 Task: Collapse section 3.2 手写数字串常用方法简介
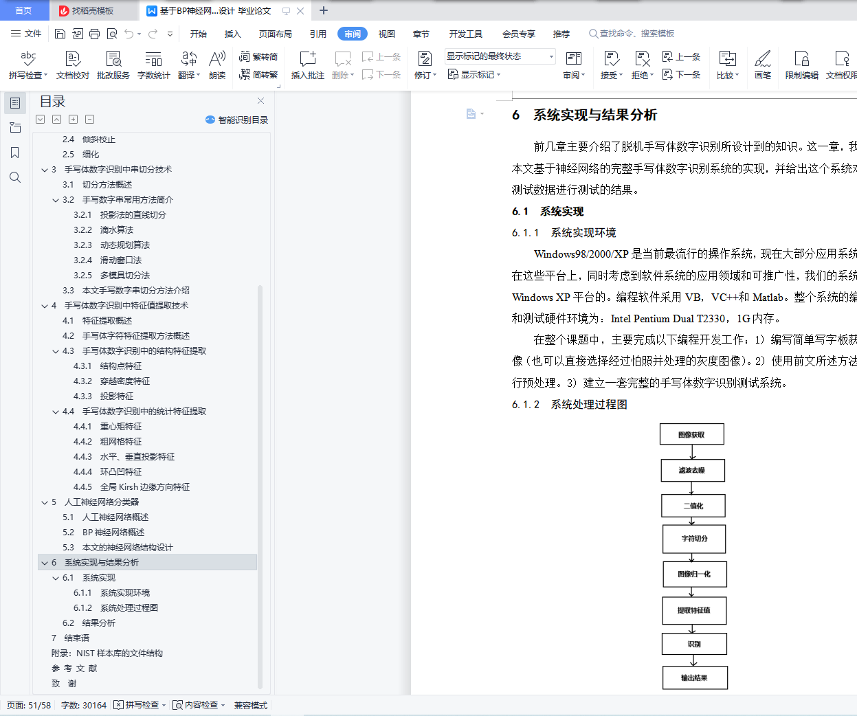pos(56,200)
